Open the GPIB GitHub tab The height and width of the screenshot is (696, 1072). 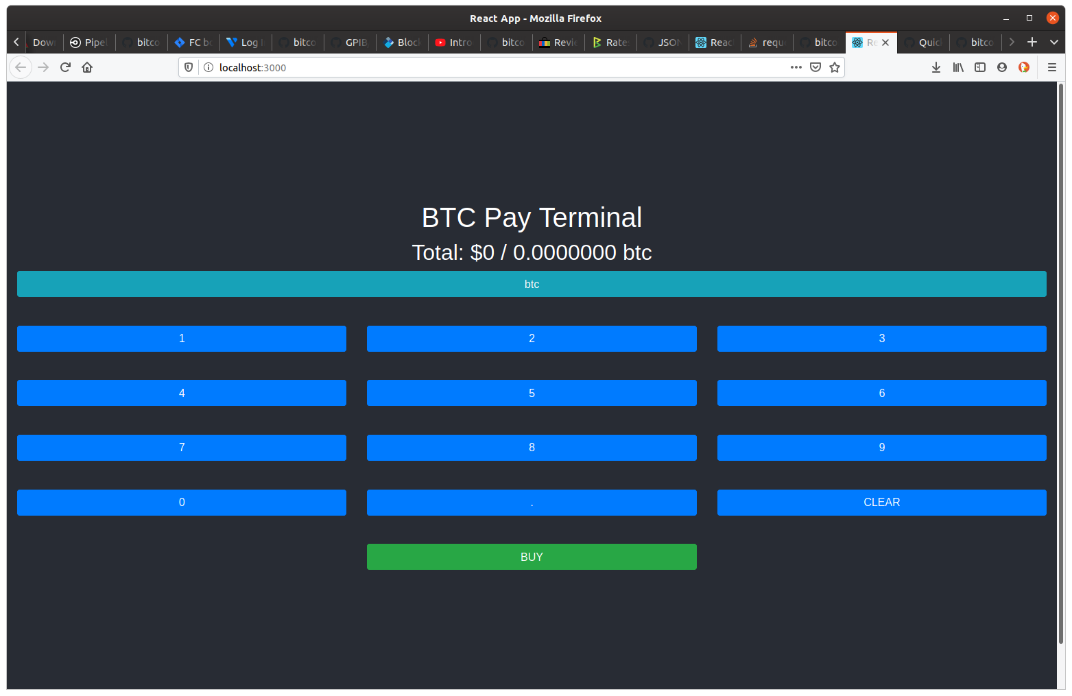350,43
